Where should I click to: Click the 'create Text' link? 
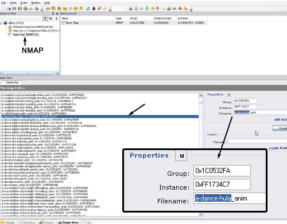pos(278,148)
